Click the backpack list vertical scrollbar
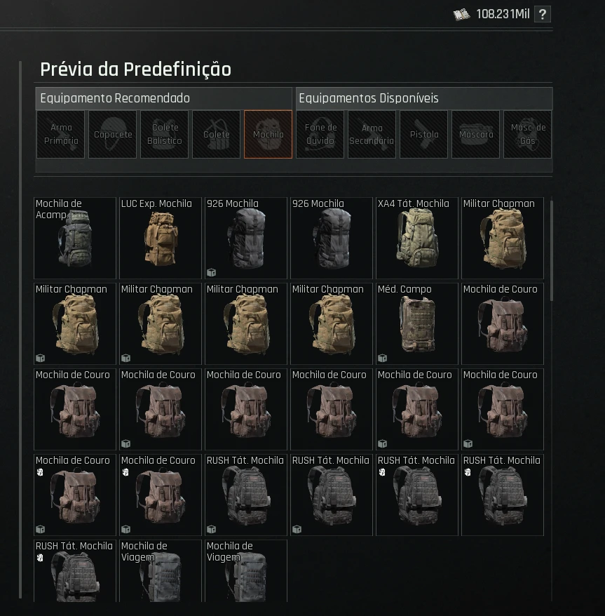The width and height of the screenshot is (605, 616). coord(552,250)
